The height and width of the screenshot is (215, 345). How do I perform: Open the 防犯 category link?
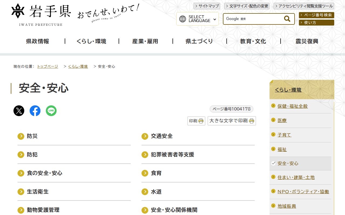[x=32, y=155]
